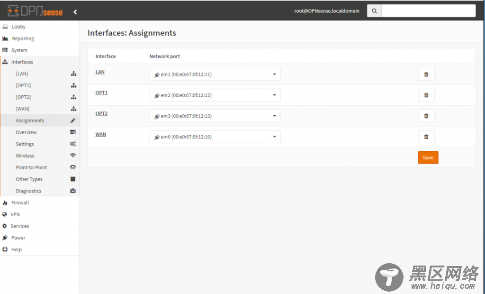The width and height of the screenshot is (485, 294).
Task: Delete the OPT2 interface assignment
Action: (426, 116)
